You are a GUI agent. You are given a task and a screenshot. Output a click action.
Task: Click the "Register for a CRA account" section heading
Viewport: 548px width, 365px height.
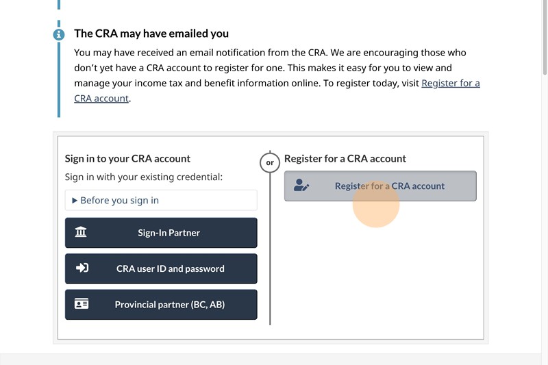[345, 158]
